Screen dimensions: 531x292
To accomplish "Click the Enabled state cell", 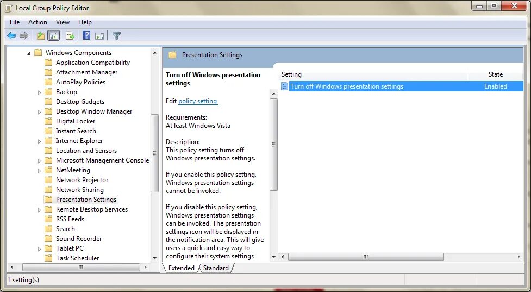I will pyautogui.click(x=496, y=86).
